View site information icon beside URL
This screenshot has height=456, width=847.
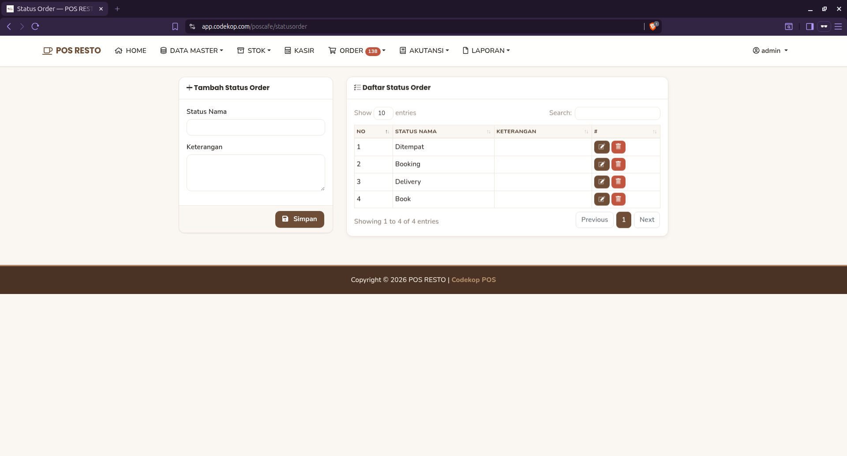192,26
